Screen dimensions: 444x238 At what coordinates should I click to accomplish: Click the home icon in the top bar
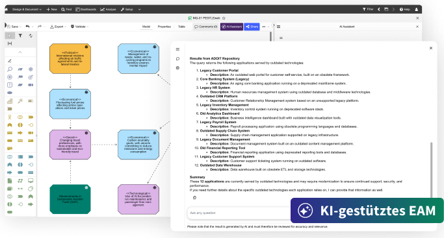click(6, 9)
